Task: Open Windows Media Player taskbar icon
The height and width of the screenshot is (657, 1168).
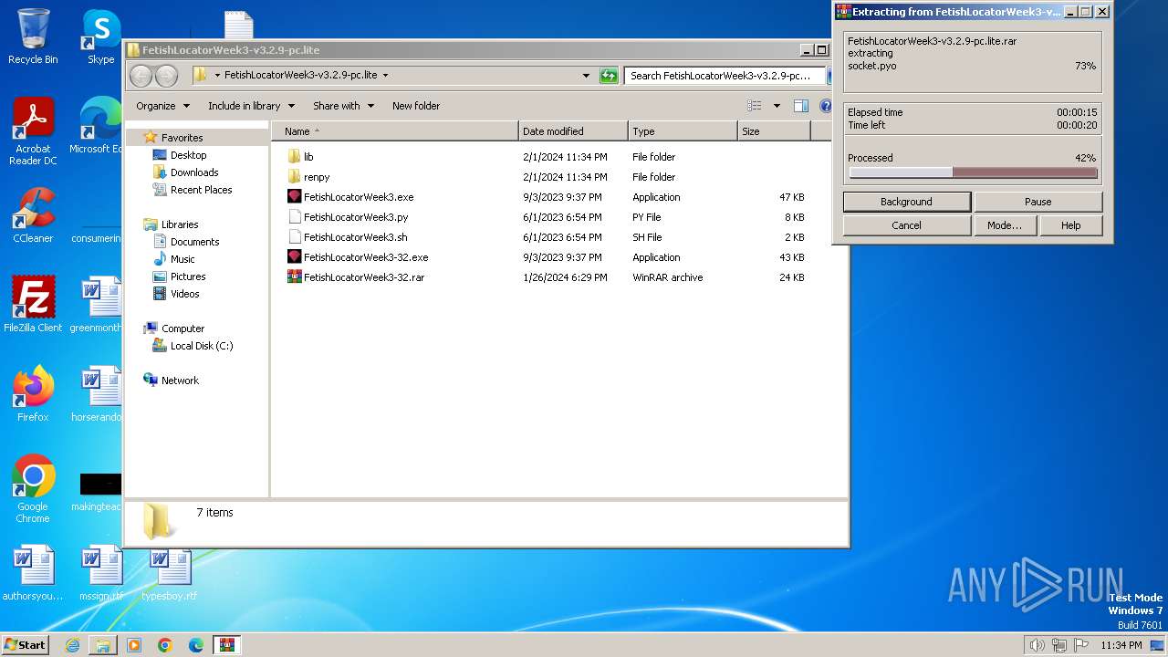Action: click(x=134, y=645)
